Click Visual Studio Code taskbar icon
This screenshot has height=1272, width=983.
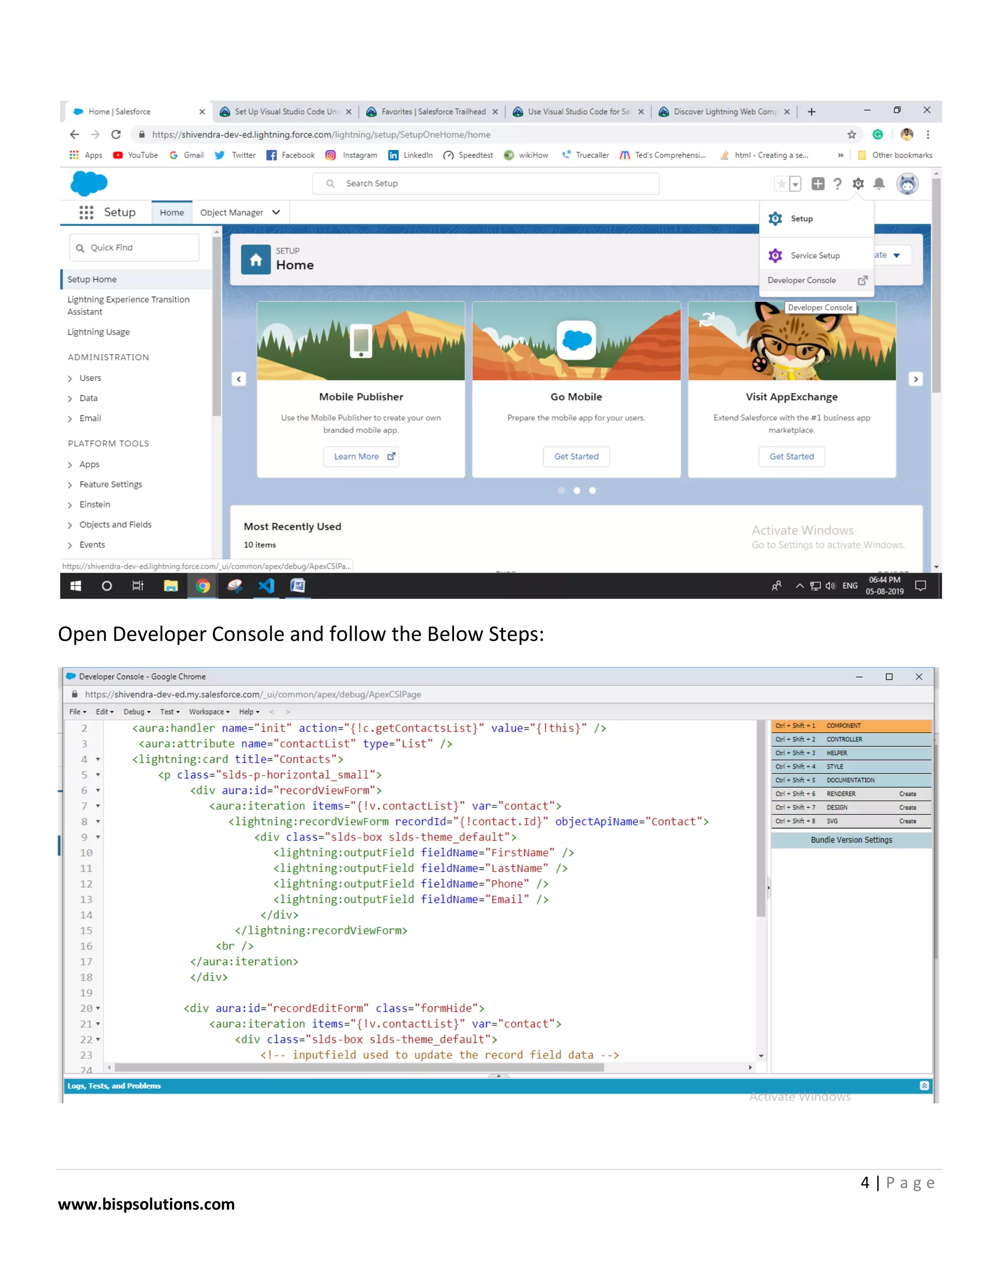tap(266, 585)
